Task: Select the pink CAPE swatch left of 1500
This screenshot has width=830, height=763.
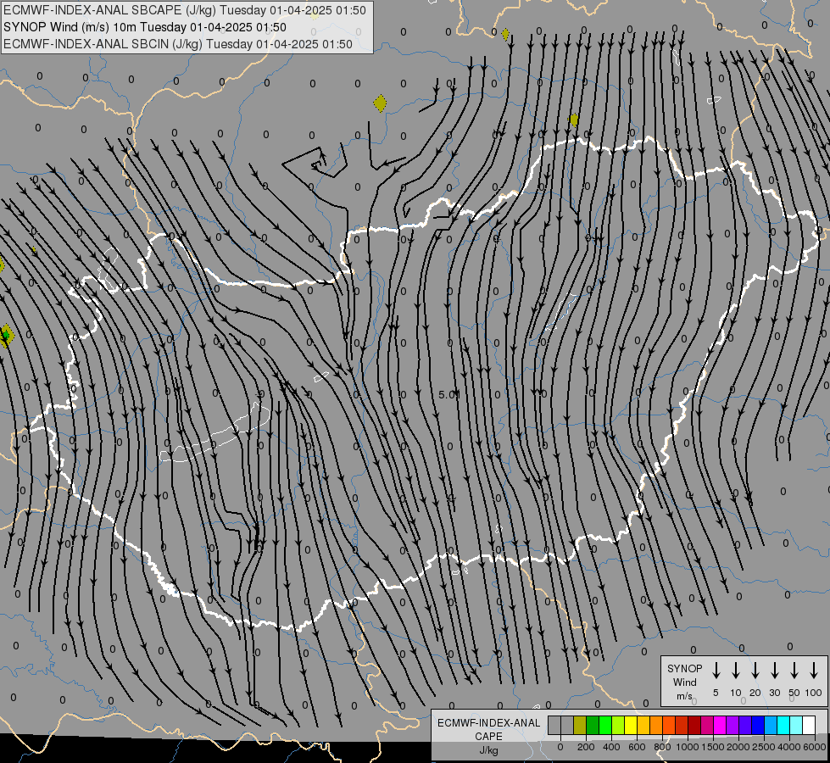Action: click(x=707, y=725)
